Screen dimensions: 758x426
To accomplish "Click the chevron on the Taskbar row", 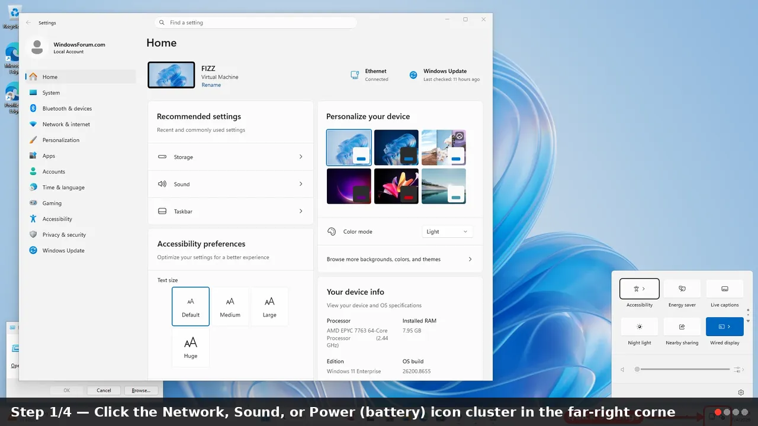I will click(301, 211).
